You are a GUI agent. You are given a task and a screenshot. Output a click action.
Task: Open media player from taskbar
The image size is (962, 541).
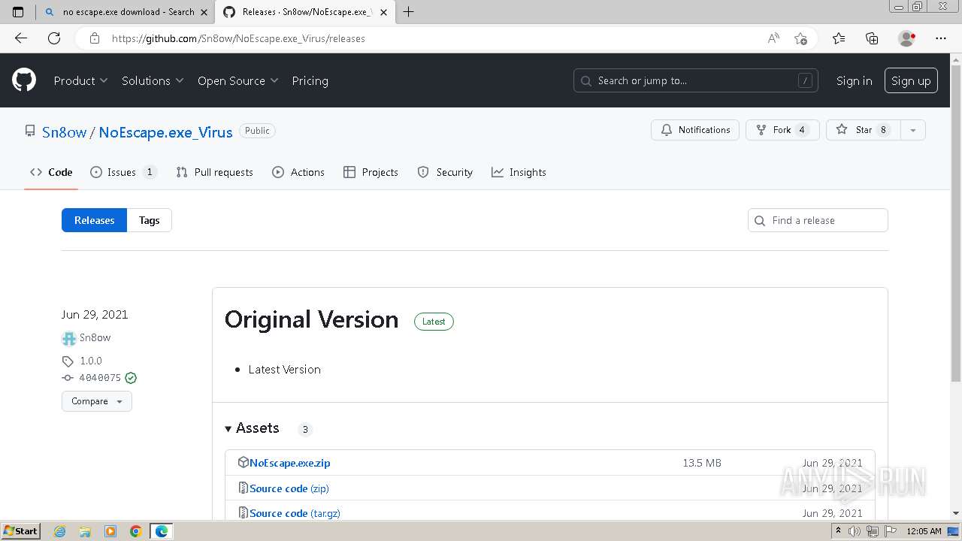(x=110, y=531)
